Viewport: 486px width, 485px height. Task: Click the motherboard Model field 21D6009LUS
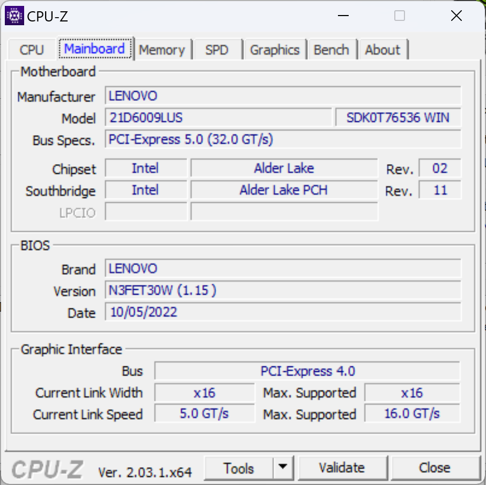tap(218, 117)
